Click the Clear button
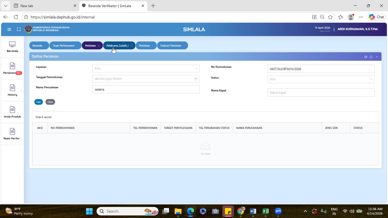388x218 pixels. [x=50, y=102]
